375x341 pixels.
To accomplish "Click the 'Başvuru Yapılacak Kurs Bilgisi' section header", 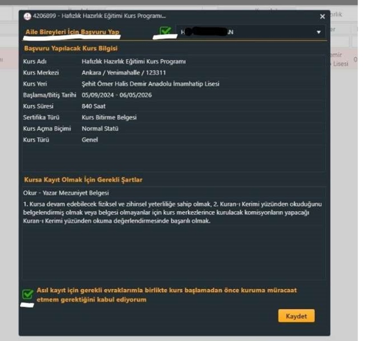I will pyautogui.click(x=71, y=48).
